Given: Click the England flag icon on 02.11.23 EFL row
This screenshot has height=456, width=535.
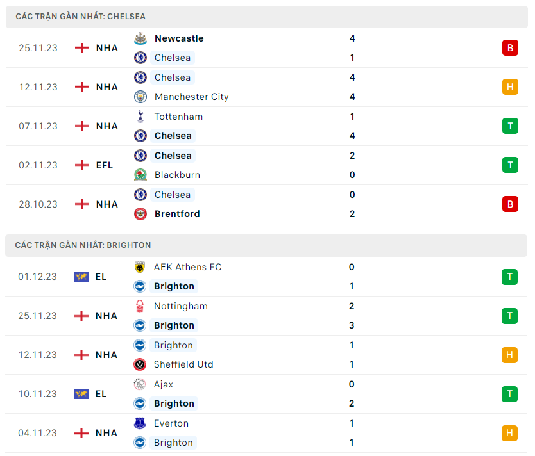Looking at the screenshot, I should click(81, 165).
